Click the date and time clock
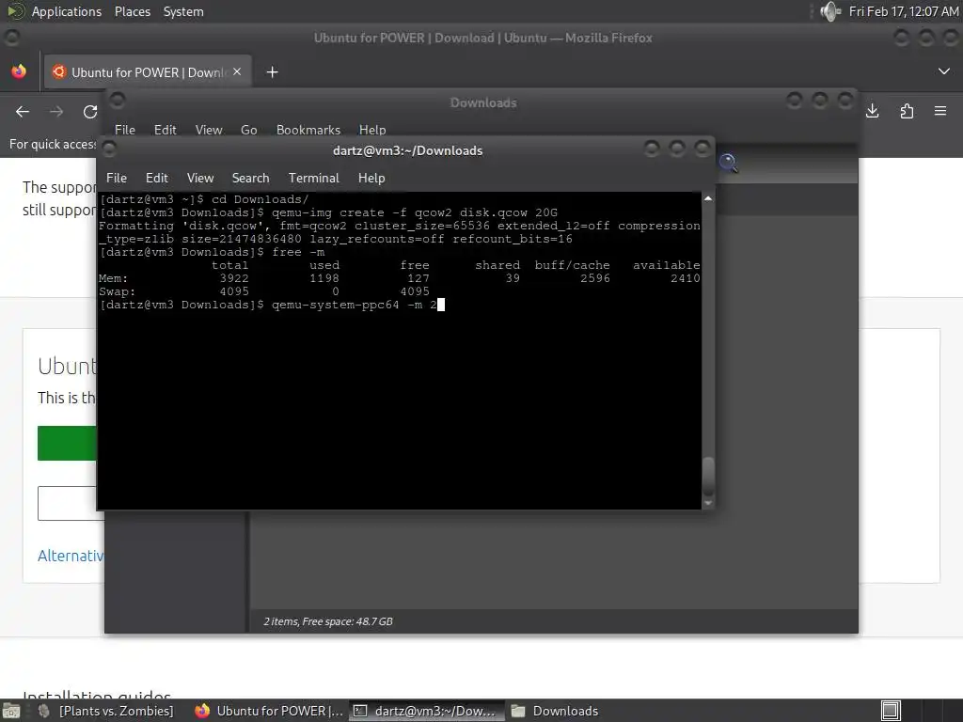Screen dimensions: 963x722 pos(903,11)
